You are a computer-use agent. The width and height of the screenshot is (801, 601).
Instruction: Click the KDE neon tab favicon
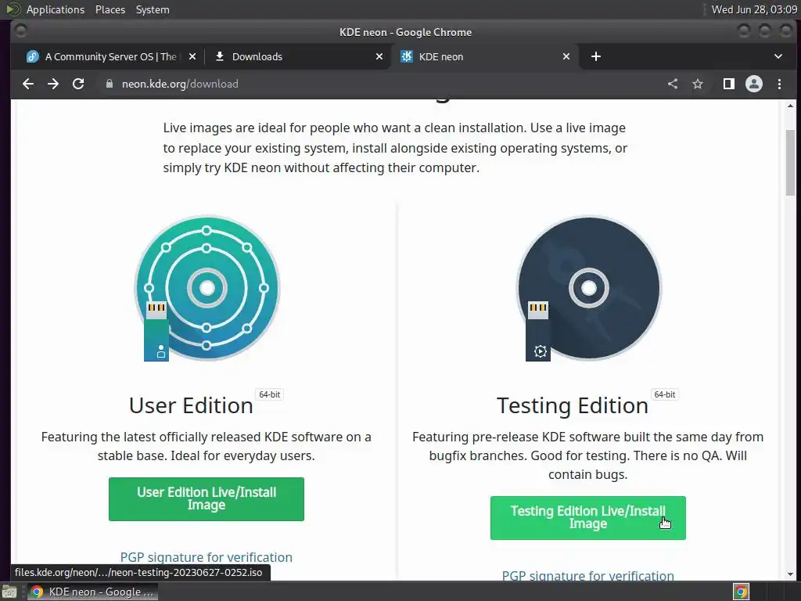click(407, 56)
